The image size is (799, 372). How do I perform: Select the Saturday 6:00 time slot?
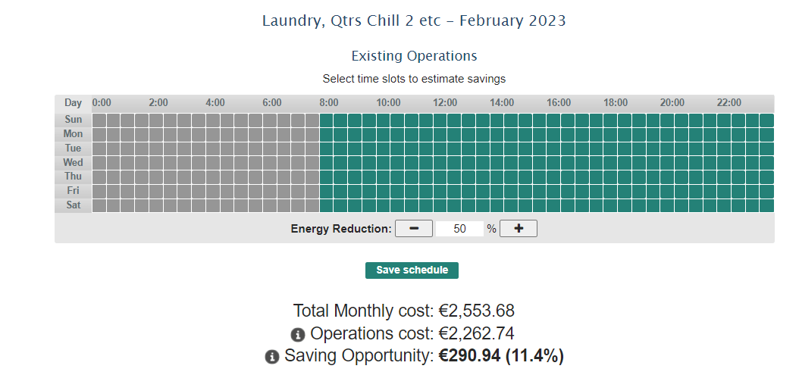[270, 206]
